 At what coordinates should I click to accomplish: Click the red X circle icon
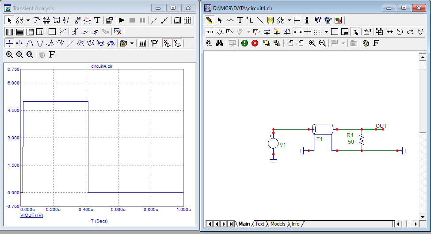[x=255, y=43]
